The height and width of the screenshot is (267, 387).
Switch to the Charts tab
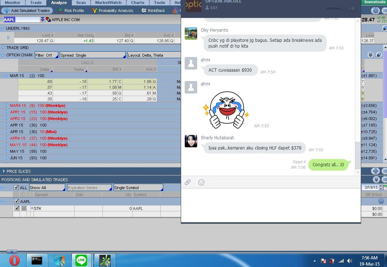click(138, 3)
